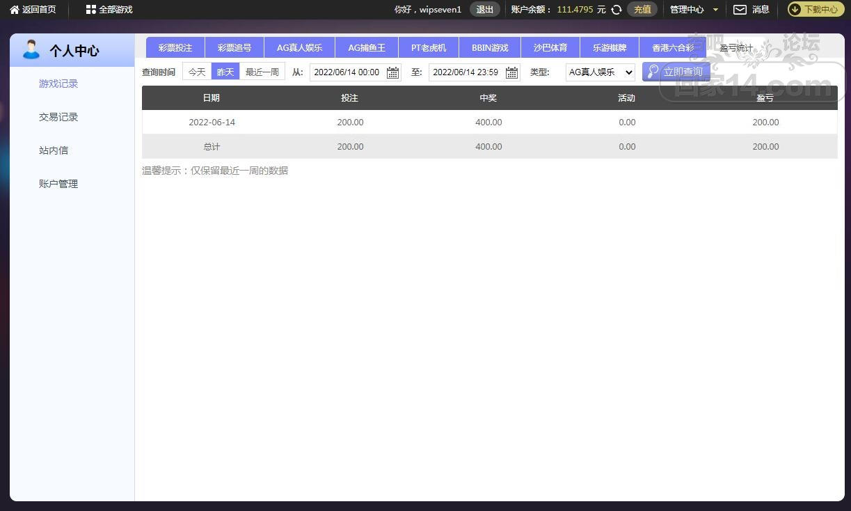This screenshot has height=511, width=851.
Task: Click the 退出 logout button
Action: click(485, 10)
